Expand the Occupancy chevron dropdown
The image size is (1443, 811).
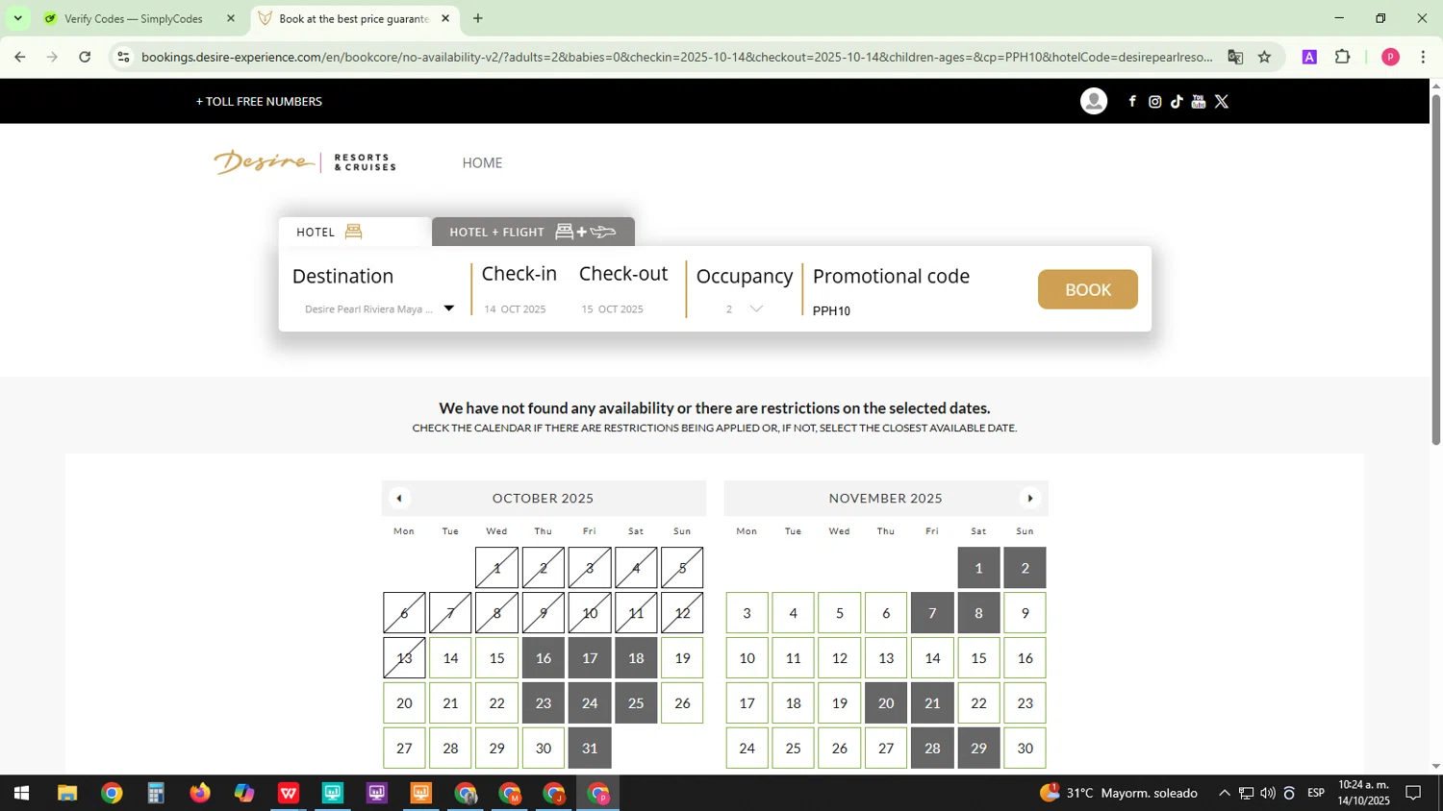pyautogui.click(x=756, y=308)
